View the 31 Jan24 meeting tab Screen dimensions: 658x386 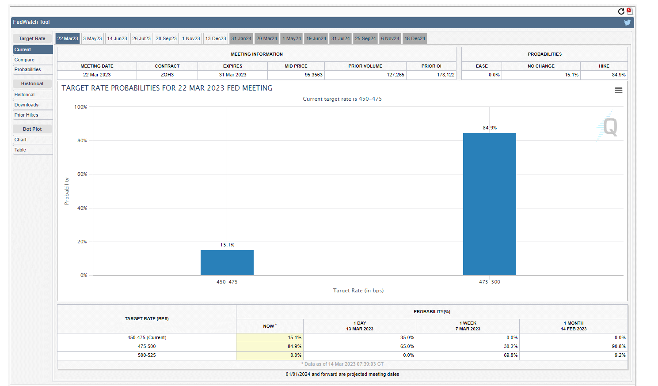point(241,38)
